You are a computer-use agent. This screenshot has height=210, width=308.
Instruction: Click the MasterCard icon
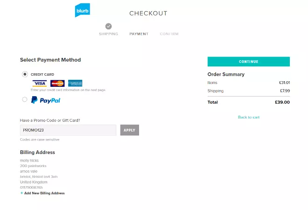57,84
